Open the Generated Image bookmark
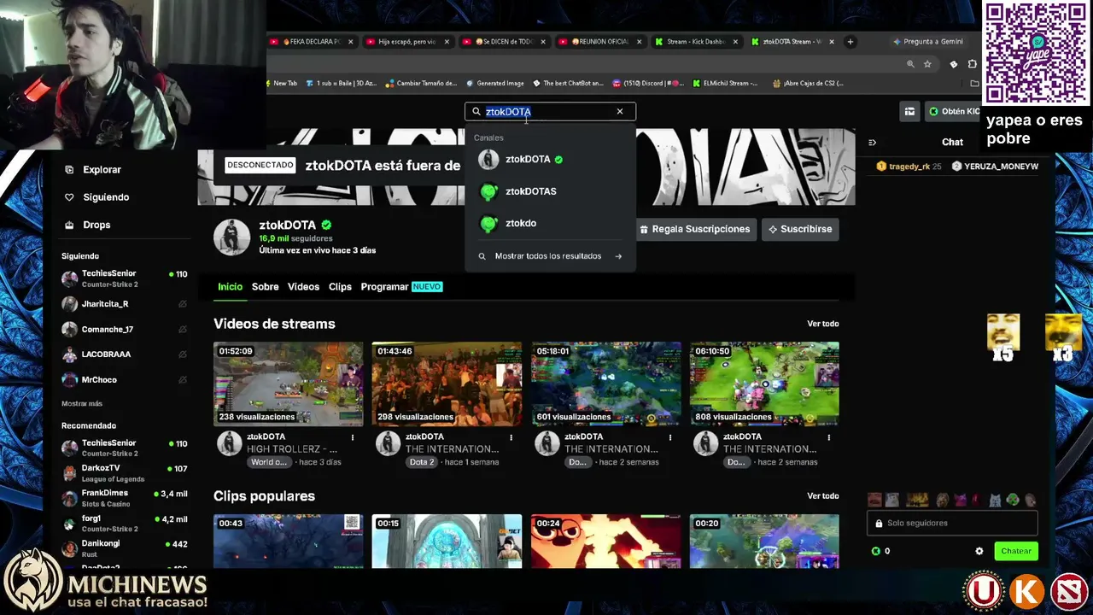 (494, 84)
